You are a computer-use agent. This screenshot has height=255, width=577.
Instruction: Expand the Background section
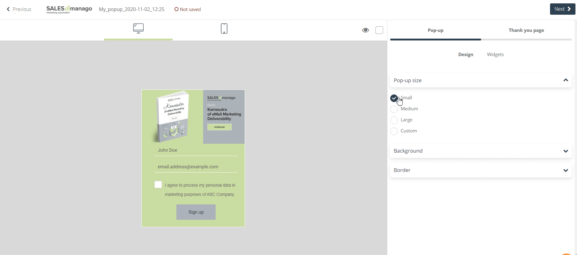click(x=481, y=151)
